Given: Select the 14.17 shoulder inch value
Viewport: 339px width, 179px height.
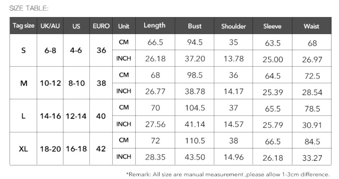Looking at the screenshot, I should point(233,92).
